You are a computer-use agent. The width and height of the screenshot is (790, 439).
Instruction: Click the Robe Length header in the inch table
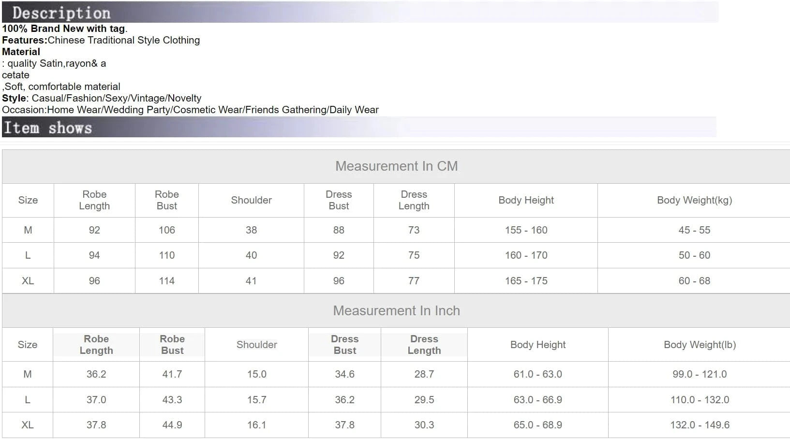click(96, 345)
